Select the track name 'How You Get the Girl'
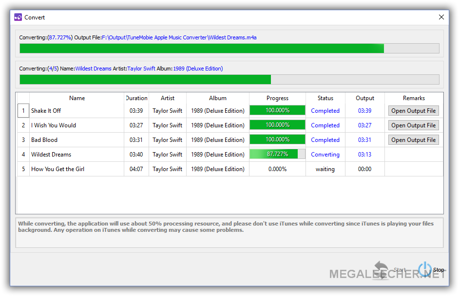The height and width of the screenshot is (296, 459). click(57, 169)
